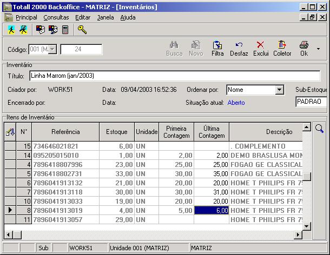Click the grid selector icon in header corner
Viewport: 330px width, 255px height.
pyautogui.click(x=10, y=131)
